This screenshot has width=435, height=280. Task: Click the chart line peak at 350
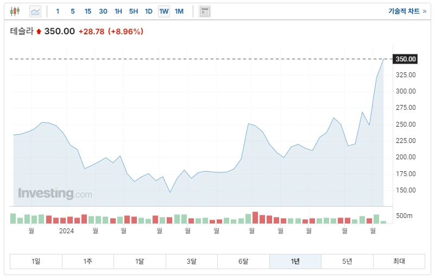[383, 59]
